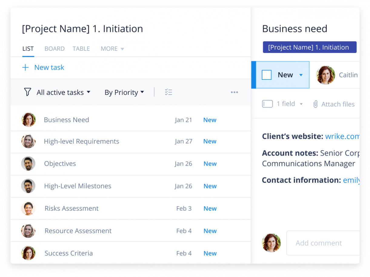Click the [Project Name] 1. Initiation tag
This screenshot has width=370, height=277.
point(310,47)
